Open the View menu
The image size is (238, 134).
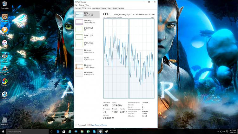87,5
